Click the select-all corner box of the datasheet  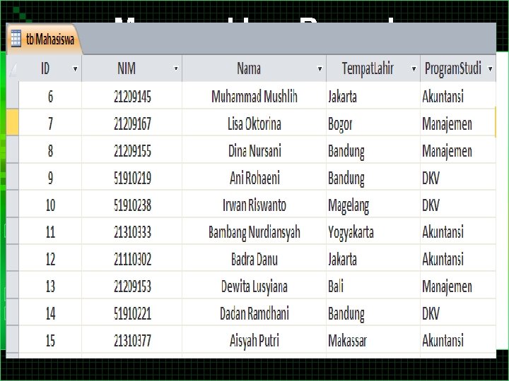click(x=13, y=68)
